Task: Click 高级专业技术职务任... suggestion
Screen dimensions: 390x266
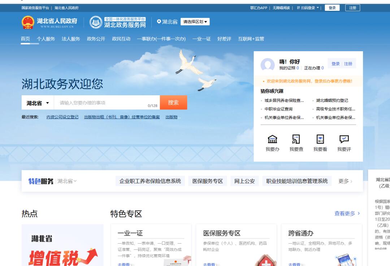Action: 335,109
